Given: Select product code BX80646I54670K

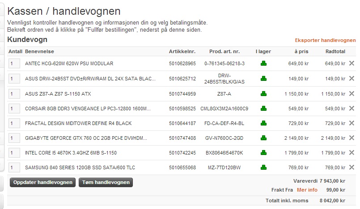Looking at the screenshot, I should (x=224, y=153).
